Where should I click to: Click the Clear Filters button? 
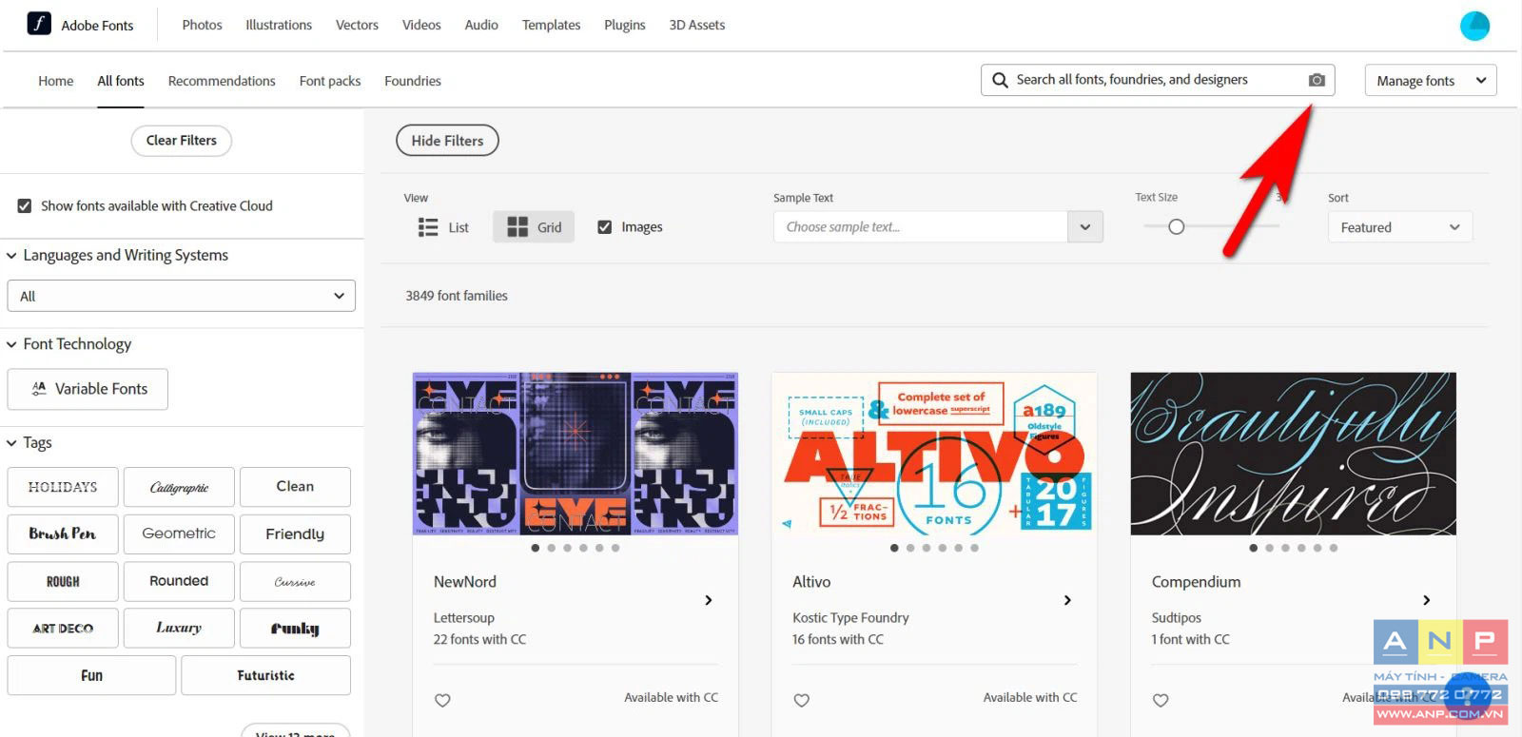point(182,141)
